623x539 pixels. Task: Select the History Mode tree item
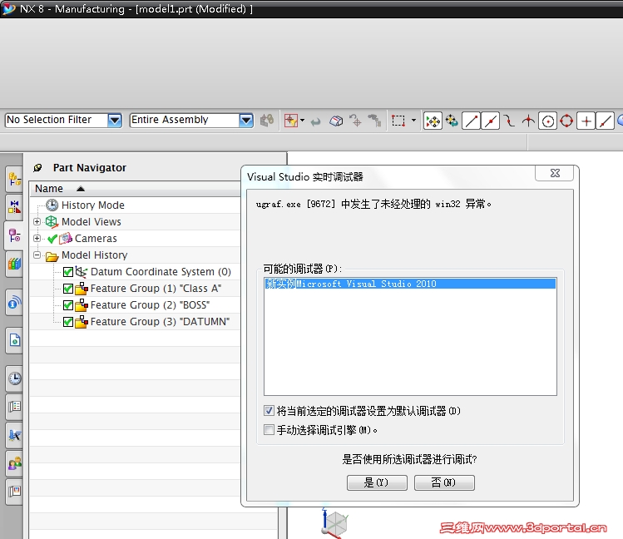pyautogui.click(x=93, y=205)
